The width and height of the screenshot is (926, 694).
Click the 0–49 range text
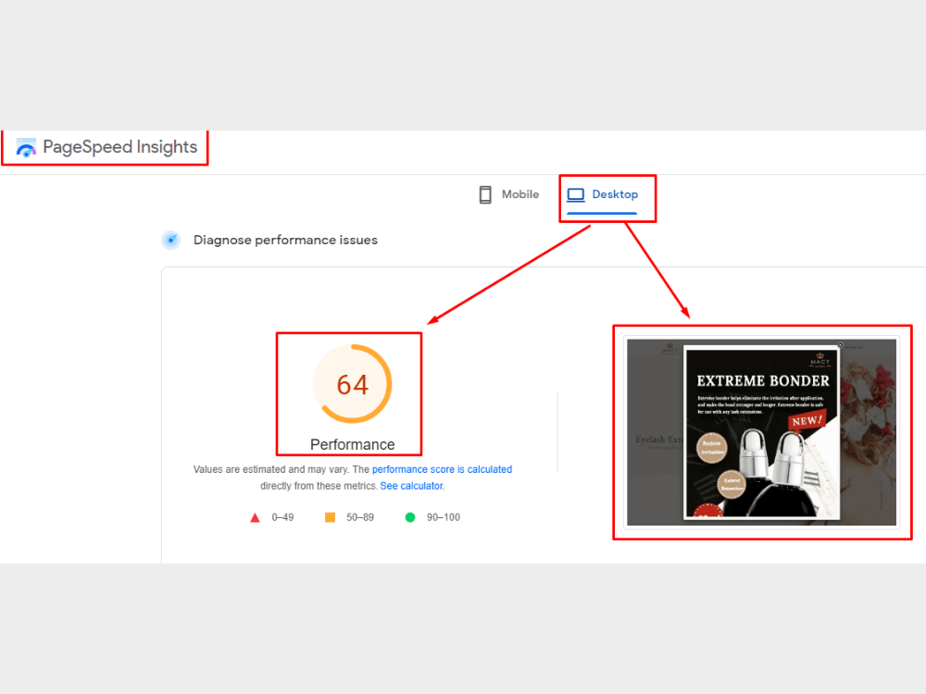(x=282, y=517)
